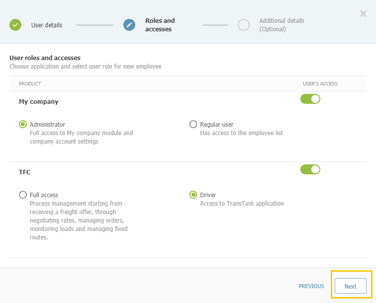Click the Administrator role label text
Image resolution: width=376 pixels, height=303 pixels.
coord(47,125)
